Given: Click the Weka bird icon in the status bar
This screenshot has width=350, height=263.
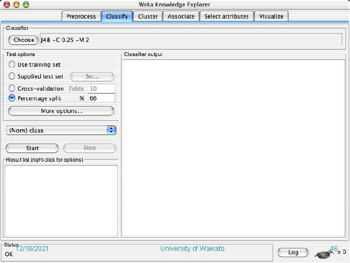Looking at the screenshot, I should [x=324, y=254].
